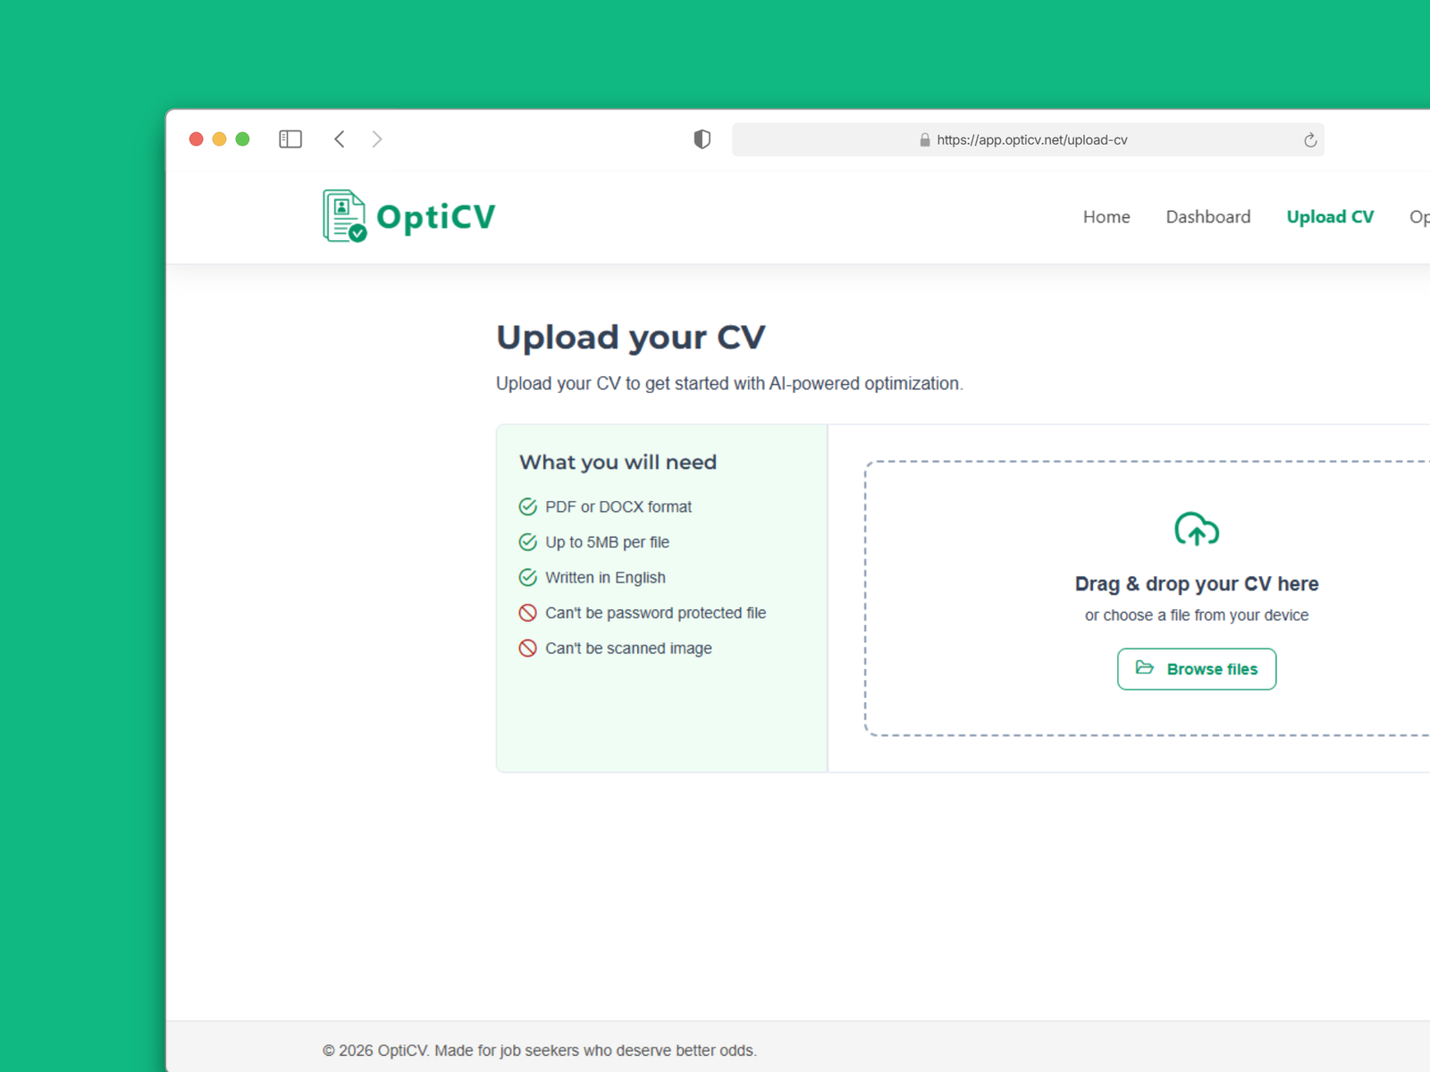Click the Upload your CV heading
This screenshot has height=1072, width=1430.
(x=631, y=338)
